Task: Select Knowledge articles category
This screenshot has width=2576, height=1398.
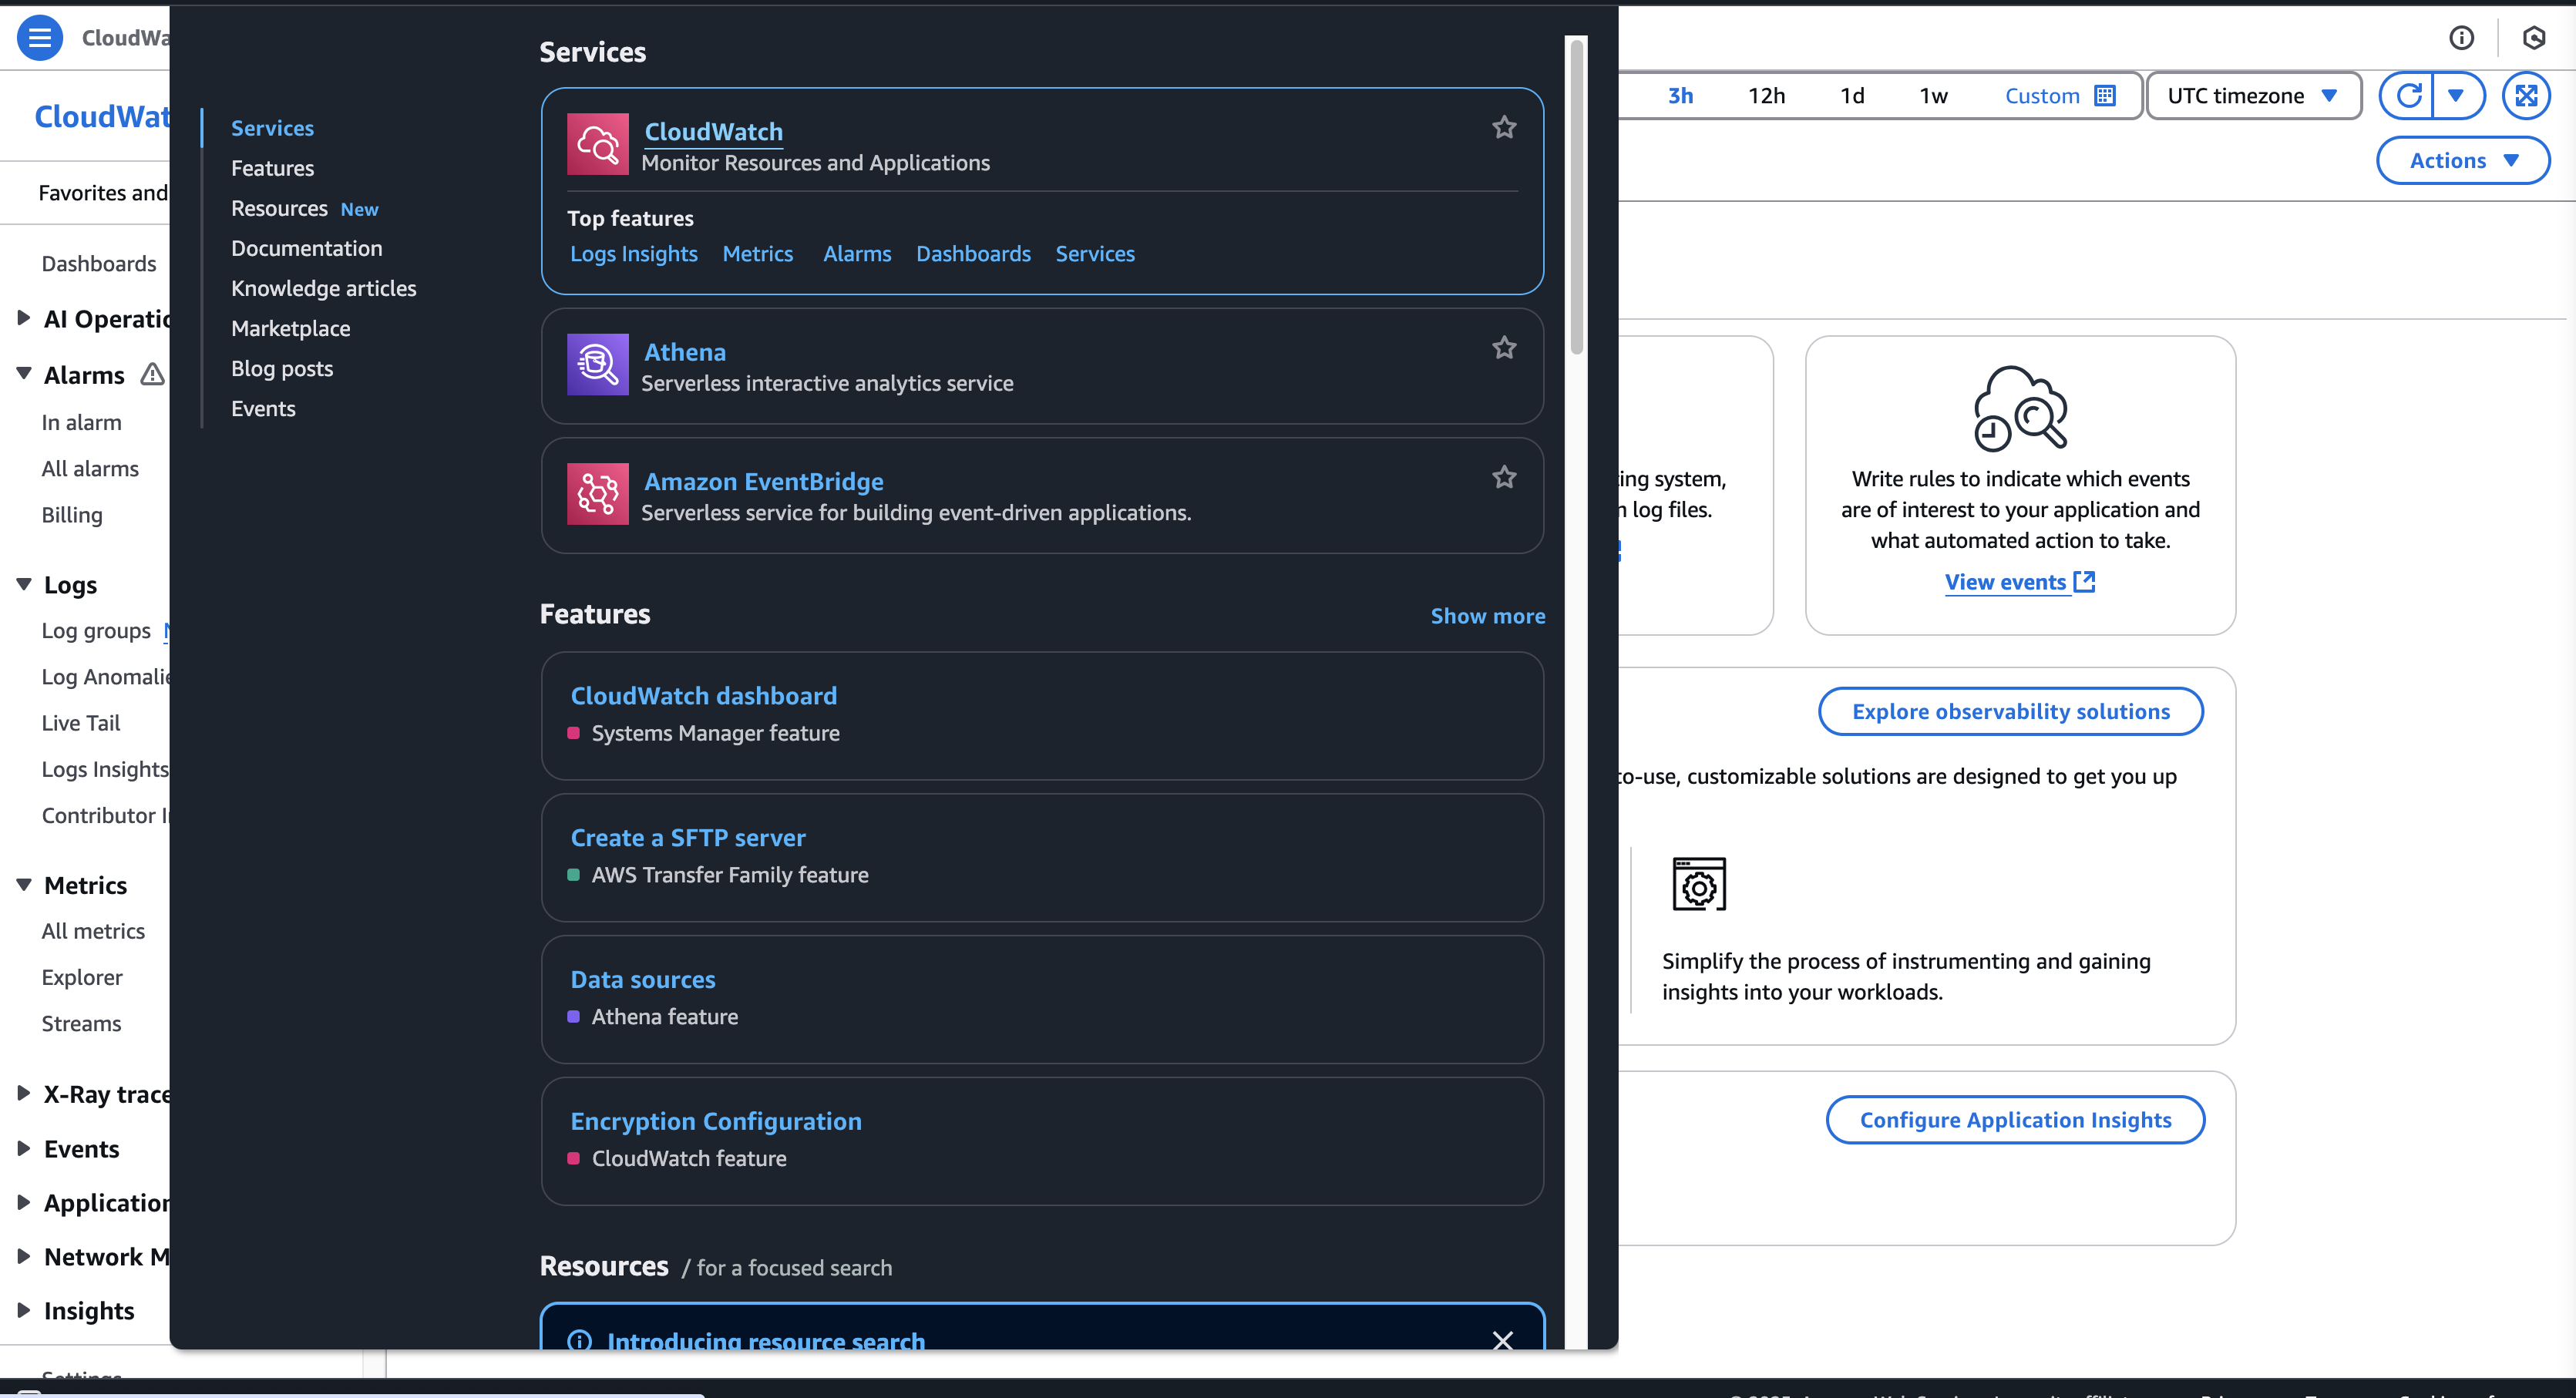Action: point(323,288)
